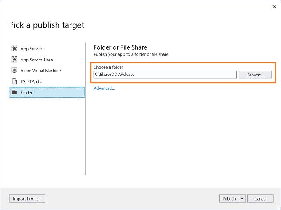Open the Advanced... settings link
281x210 pixels.
(x=104, y=88)
